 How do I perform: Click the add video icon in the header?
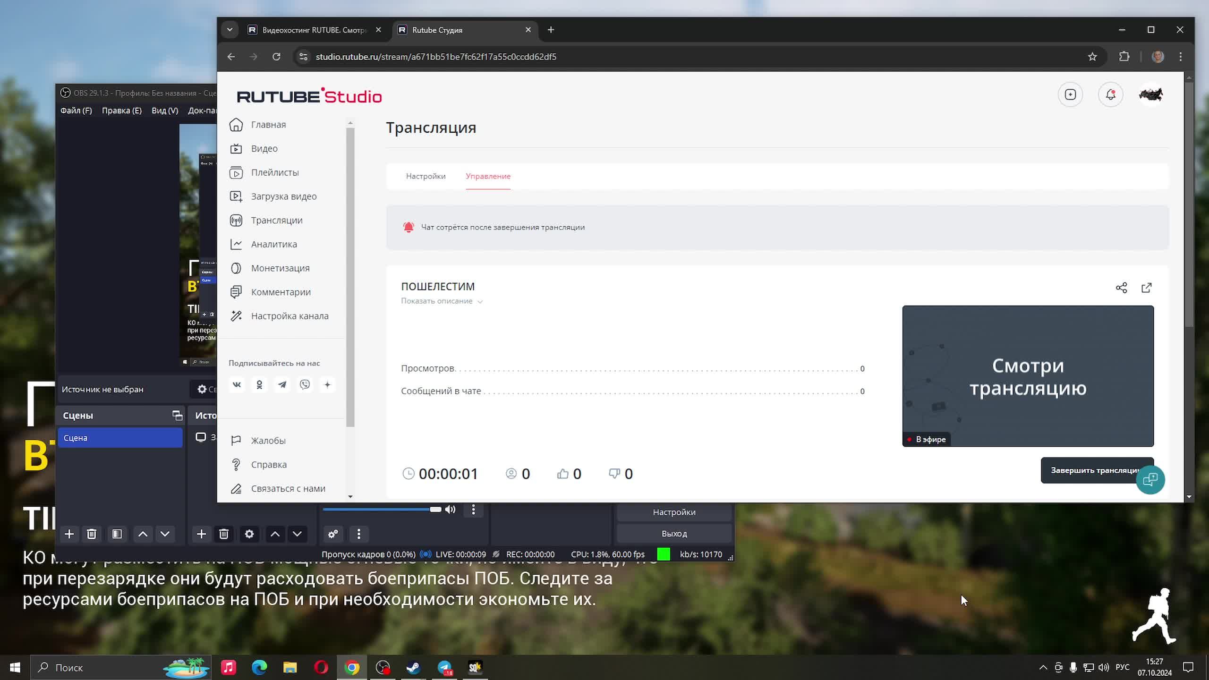pos(1070,95)
